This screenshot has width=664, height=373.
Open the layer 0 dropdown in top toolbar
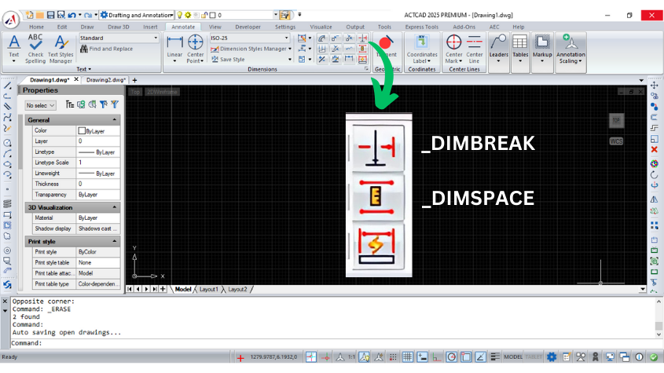[276, 15]
